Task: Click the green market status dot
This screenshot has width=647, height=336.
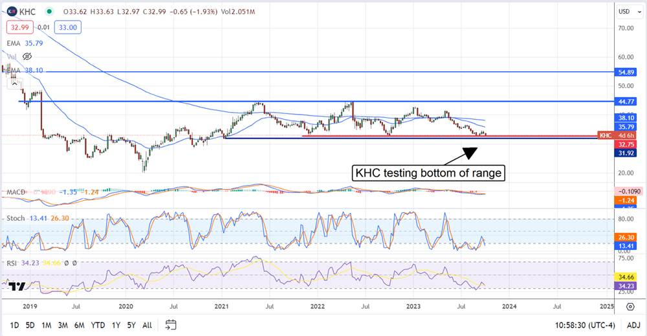Action: [50, 11]
